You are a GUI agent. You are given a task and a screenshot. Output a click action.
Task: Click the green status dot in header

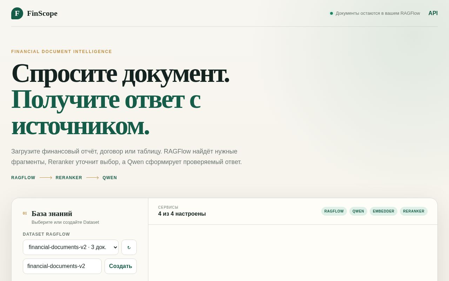click(331, 13)
